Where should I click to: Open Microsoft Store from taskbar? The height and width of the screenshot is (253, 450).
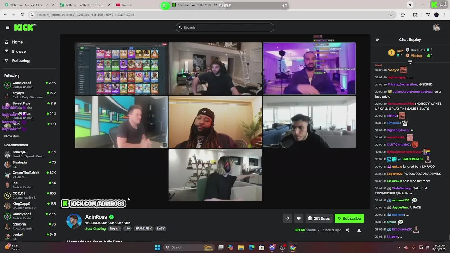(x=262, y=247)
